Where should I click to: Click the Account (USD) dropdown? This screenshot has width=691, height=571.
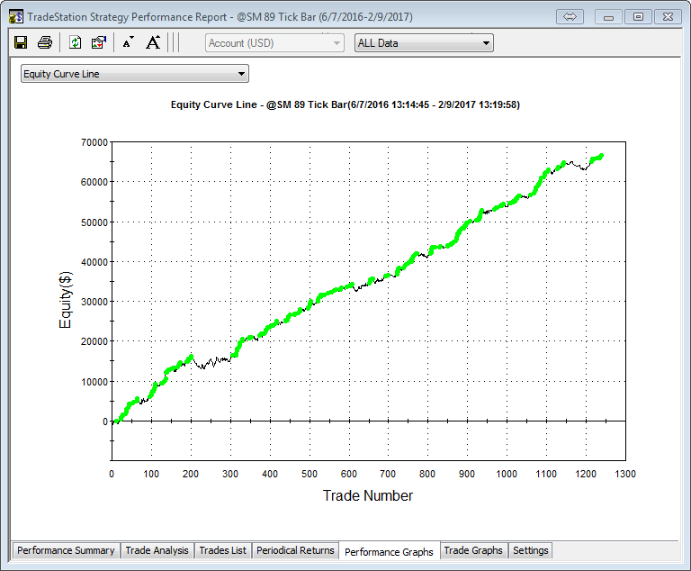(274, 42)
